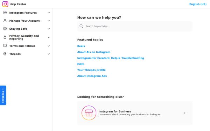Open the blue Feedback side tab
210x131 pixels.
[x=3, y=95]
